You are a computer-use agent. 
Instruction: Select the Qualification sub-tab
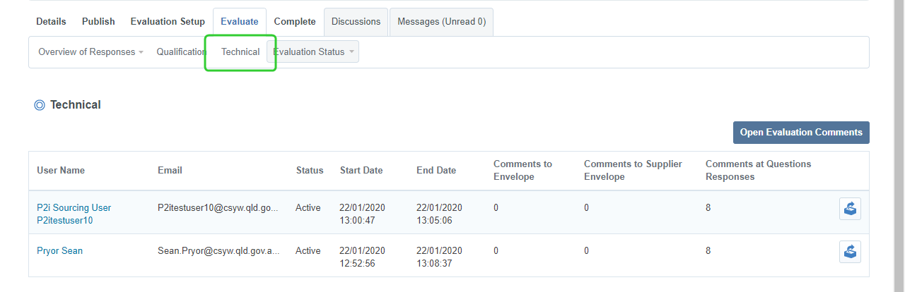(x=181, y=51)
